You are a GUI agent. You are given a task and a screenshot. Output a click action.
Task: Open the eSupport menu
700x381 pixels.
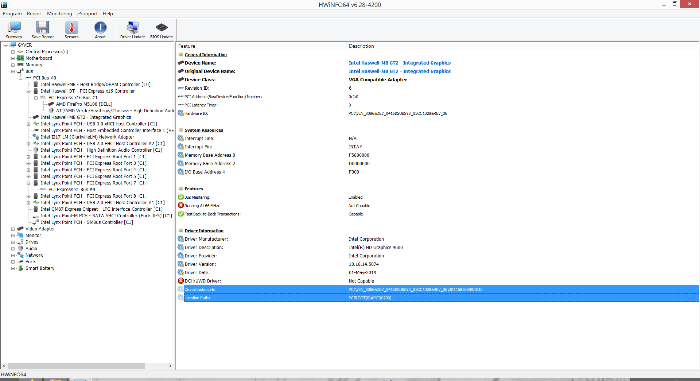pyautogui.click(x=87, y=13)
